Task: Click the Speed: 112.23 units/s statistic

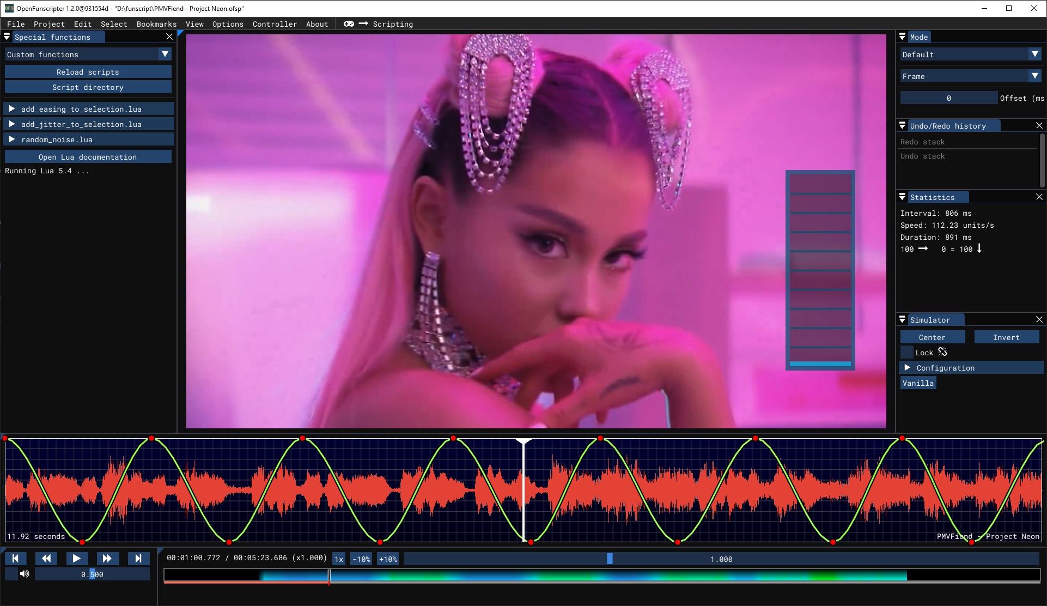Action: coord(947,225)
